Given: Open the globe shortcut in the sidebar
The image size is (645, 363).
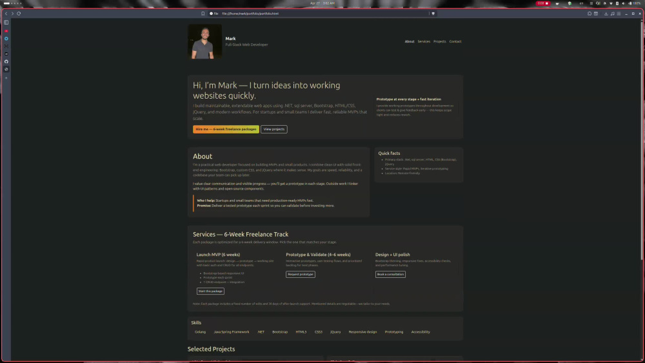Looking at the screenshot, I should pyautogui.click(x=6, y=70).
